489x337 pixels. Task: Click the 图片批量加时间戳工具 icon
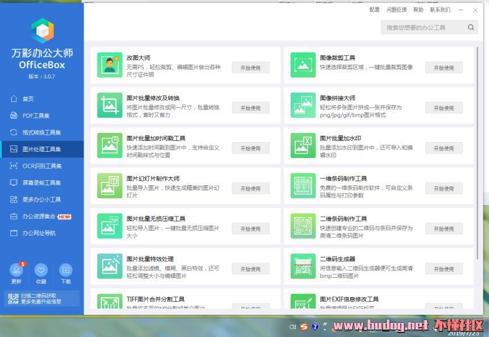click(x=110, y=145)
